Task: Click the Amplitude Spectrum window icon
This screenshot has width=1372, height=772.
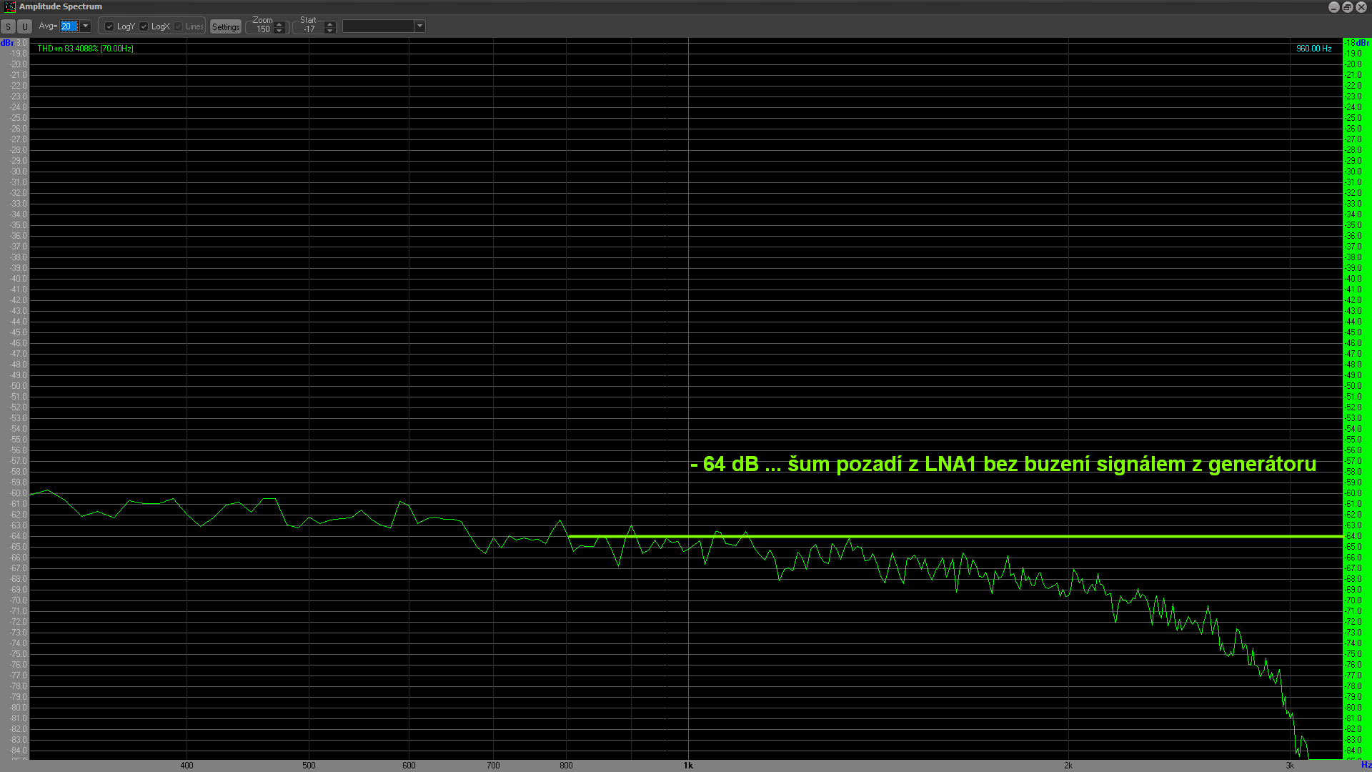Action: [x=9, y=6]
